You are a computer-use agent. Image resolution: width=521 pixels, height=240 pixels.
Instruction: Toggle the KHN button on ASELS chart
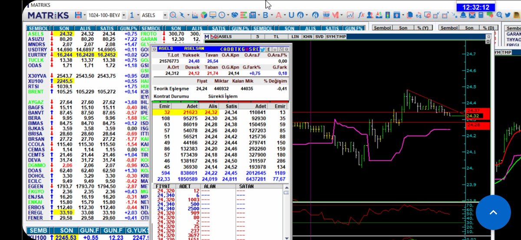point(308,37)
